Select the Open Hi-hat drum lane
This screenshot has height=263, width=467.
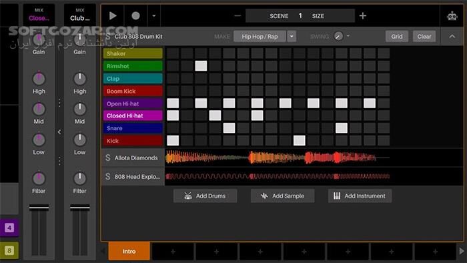[x=133, y=103]
